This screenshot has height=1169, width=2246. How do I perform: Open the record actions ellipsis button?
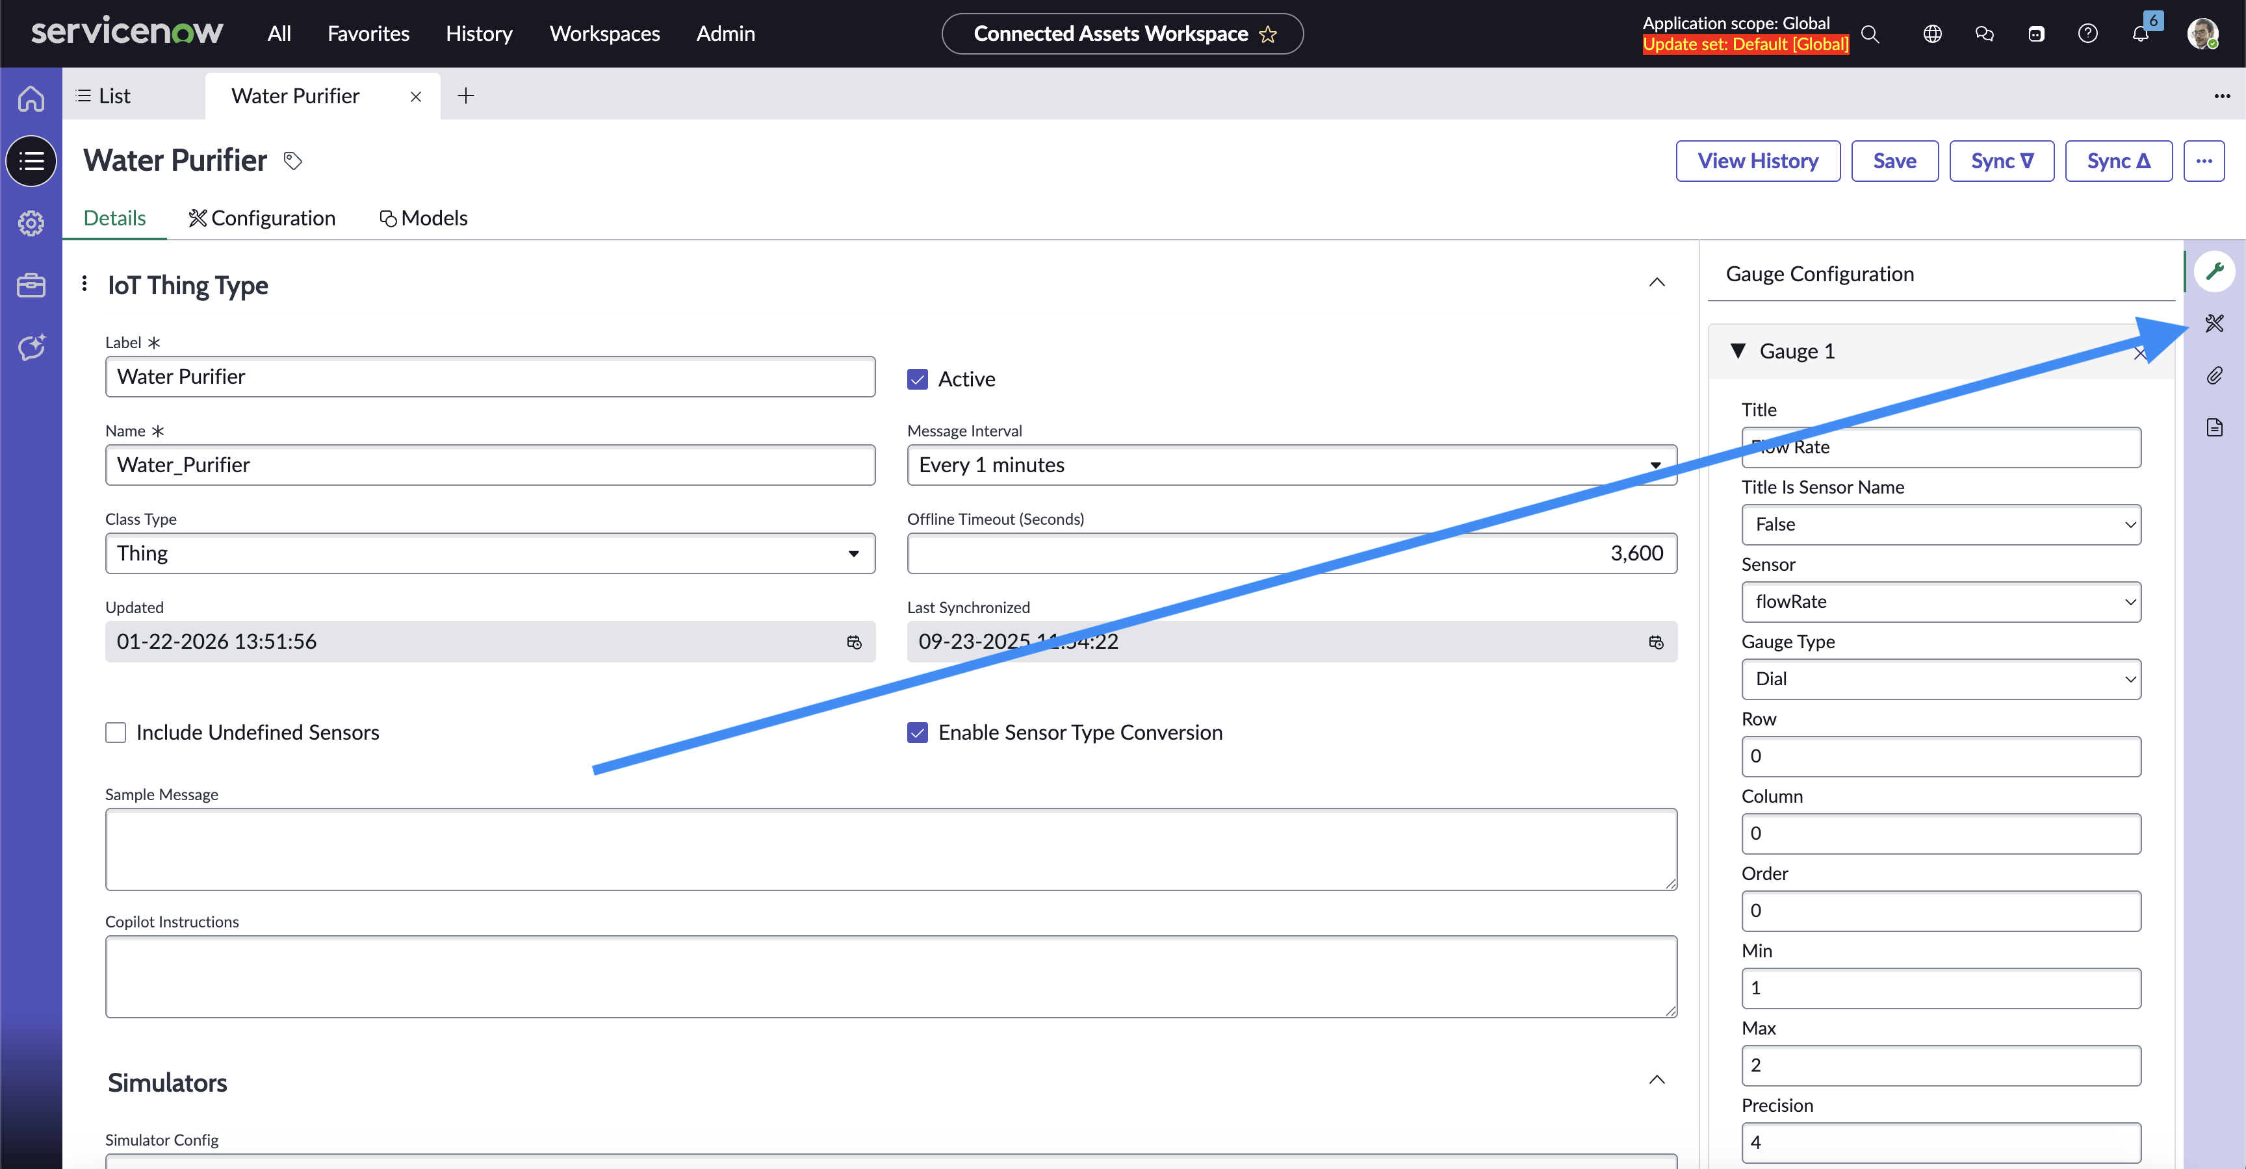click(x=2203, y=161)
